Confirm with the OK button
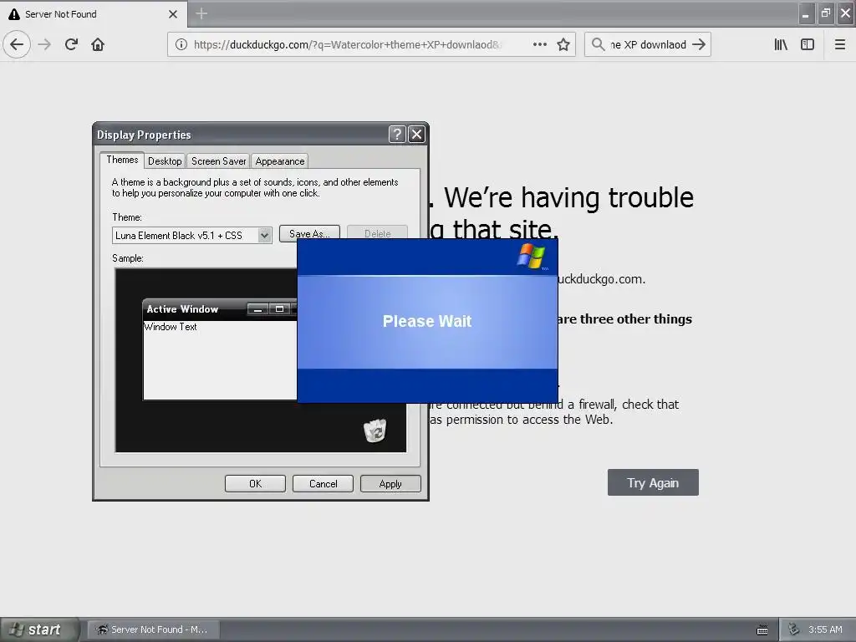Image resolution: width=856 pixels, height=642 pixels. pos(255,484)
